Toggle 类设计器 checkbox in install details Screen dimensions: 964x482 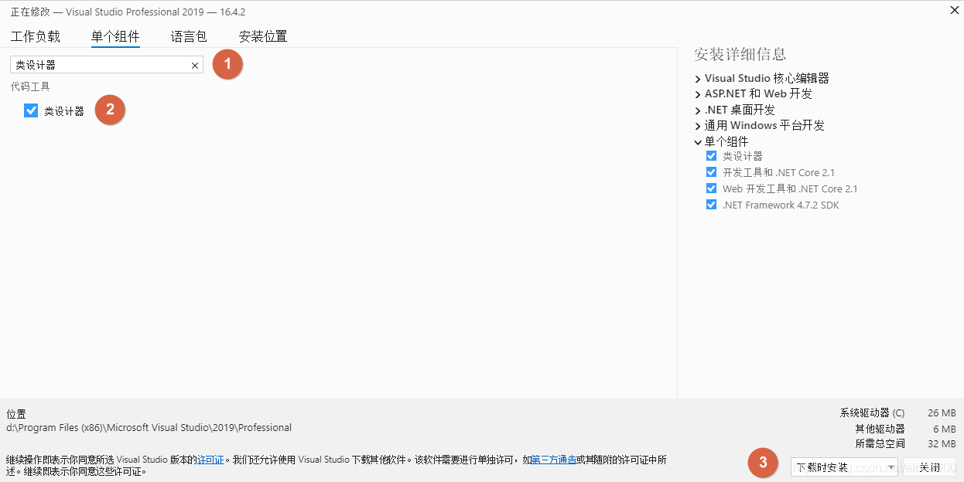(x=711, y=156)
